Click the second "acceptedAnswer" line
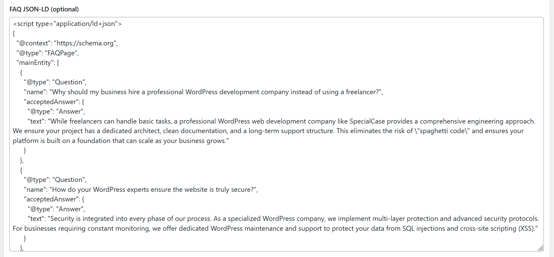554x257 pixels. point(54,199)
